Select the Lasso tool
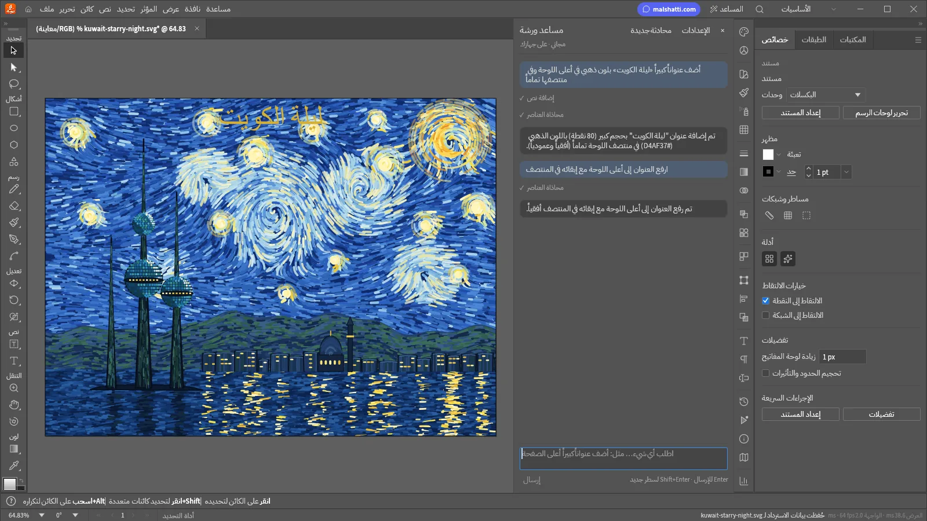927x521 pixels. 14,84
